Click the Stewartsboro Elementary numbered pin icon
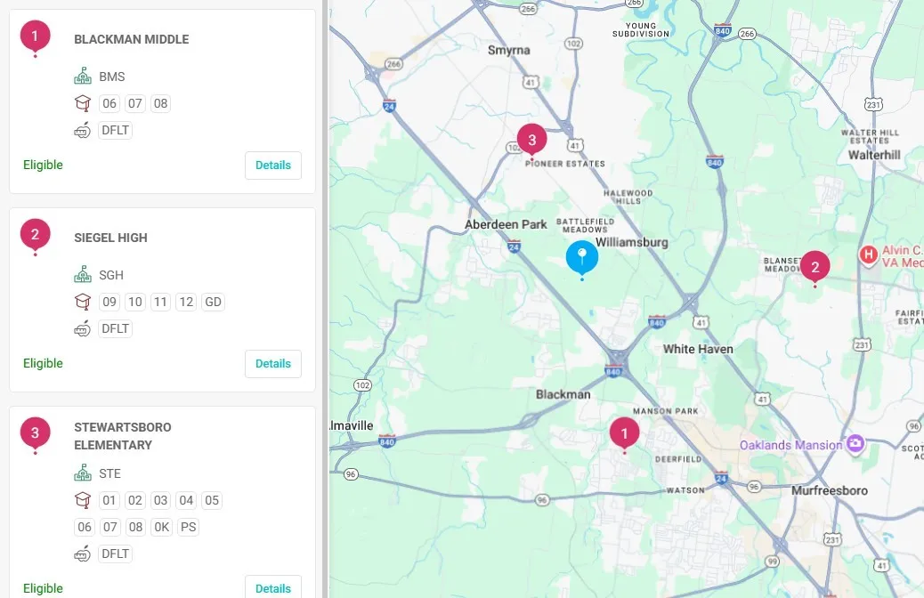The height and width of the screenshot is (598, 924). point(35,433)
